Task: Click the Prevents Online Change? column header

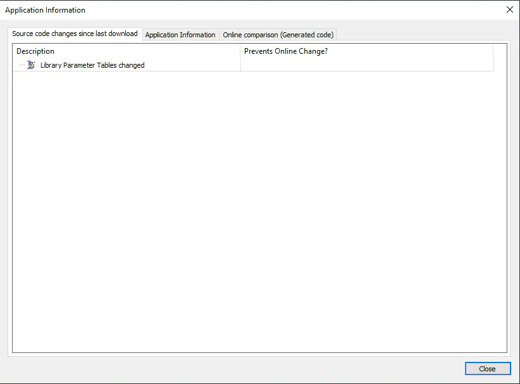Action: pyautogui.click(x=285, y=51)
